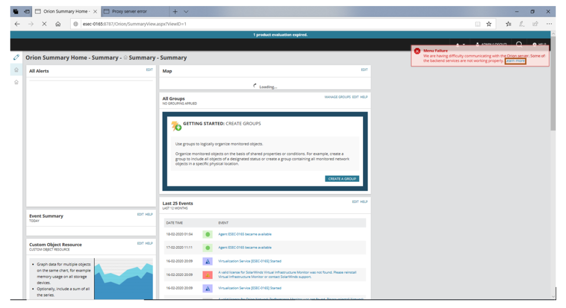Click HELP on Event Summary panel

149,215
